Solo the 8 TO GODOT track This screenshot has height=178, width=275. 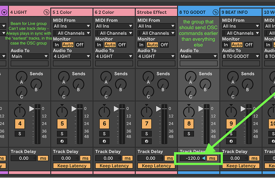pyautogui.click(x=190, y=133)
